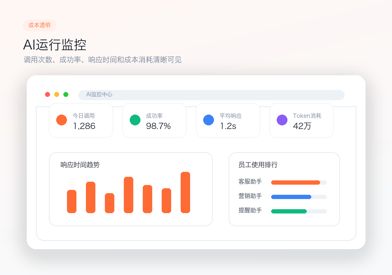The width and height of the screenshot is (392, 275).
Task: Click the tallest last bar in the chart
Action: tap(185, 192)
